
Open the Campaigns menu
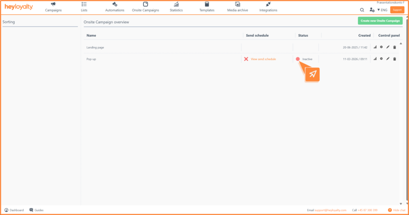(54, 7)
